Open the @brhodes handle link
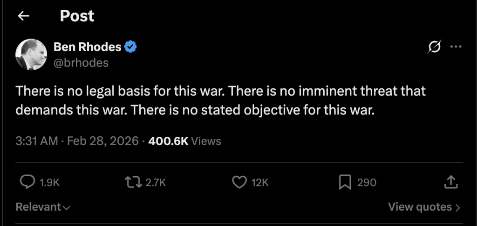The height and width of the screenshot is (226, 477). click(81, 63)
